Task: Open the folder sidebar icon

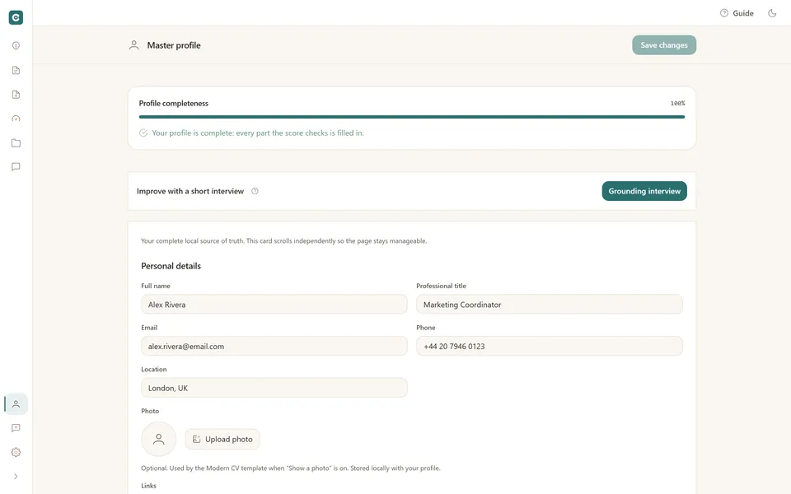Action: click(16, 142)
